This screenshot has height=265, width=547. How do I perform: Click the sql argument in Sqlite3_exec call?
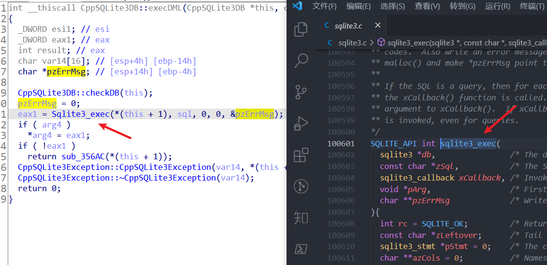point(185,114)
